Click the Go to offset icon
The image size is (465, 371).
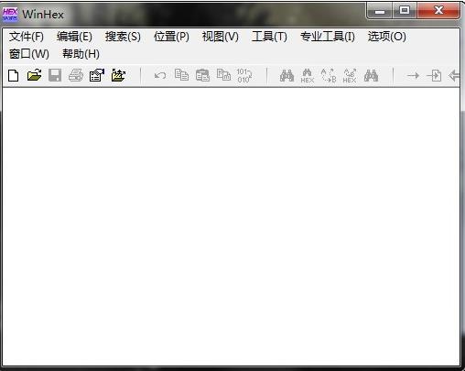pos(434,75)
